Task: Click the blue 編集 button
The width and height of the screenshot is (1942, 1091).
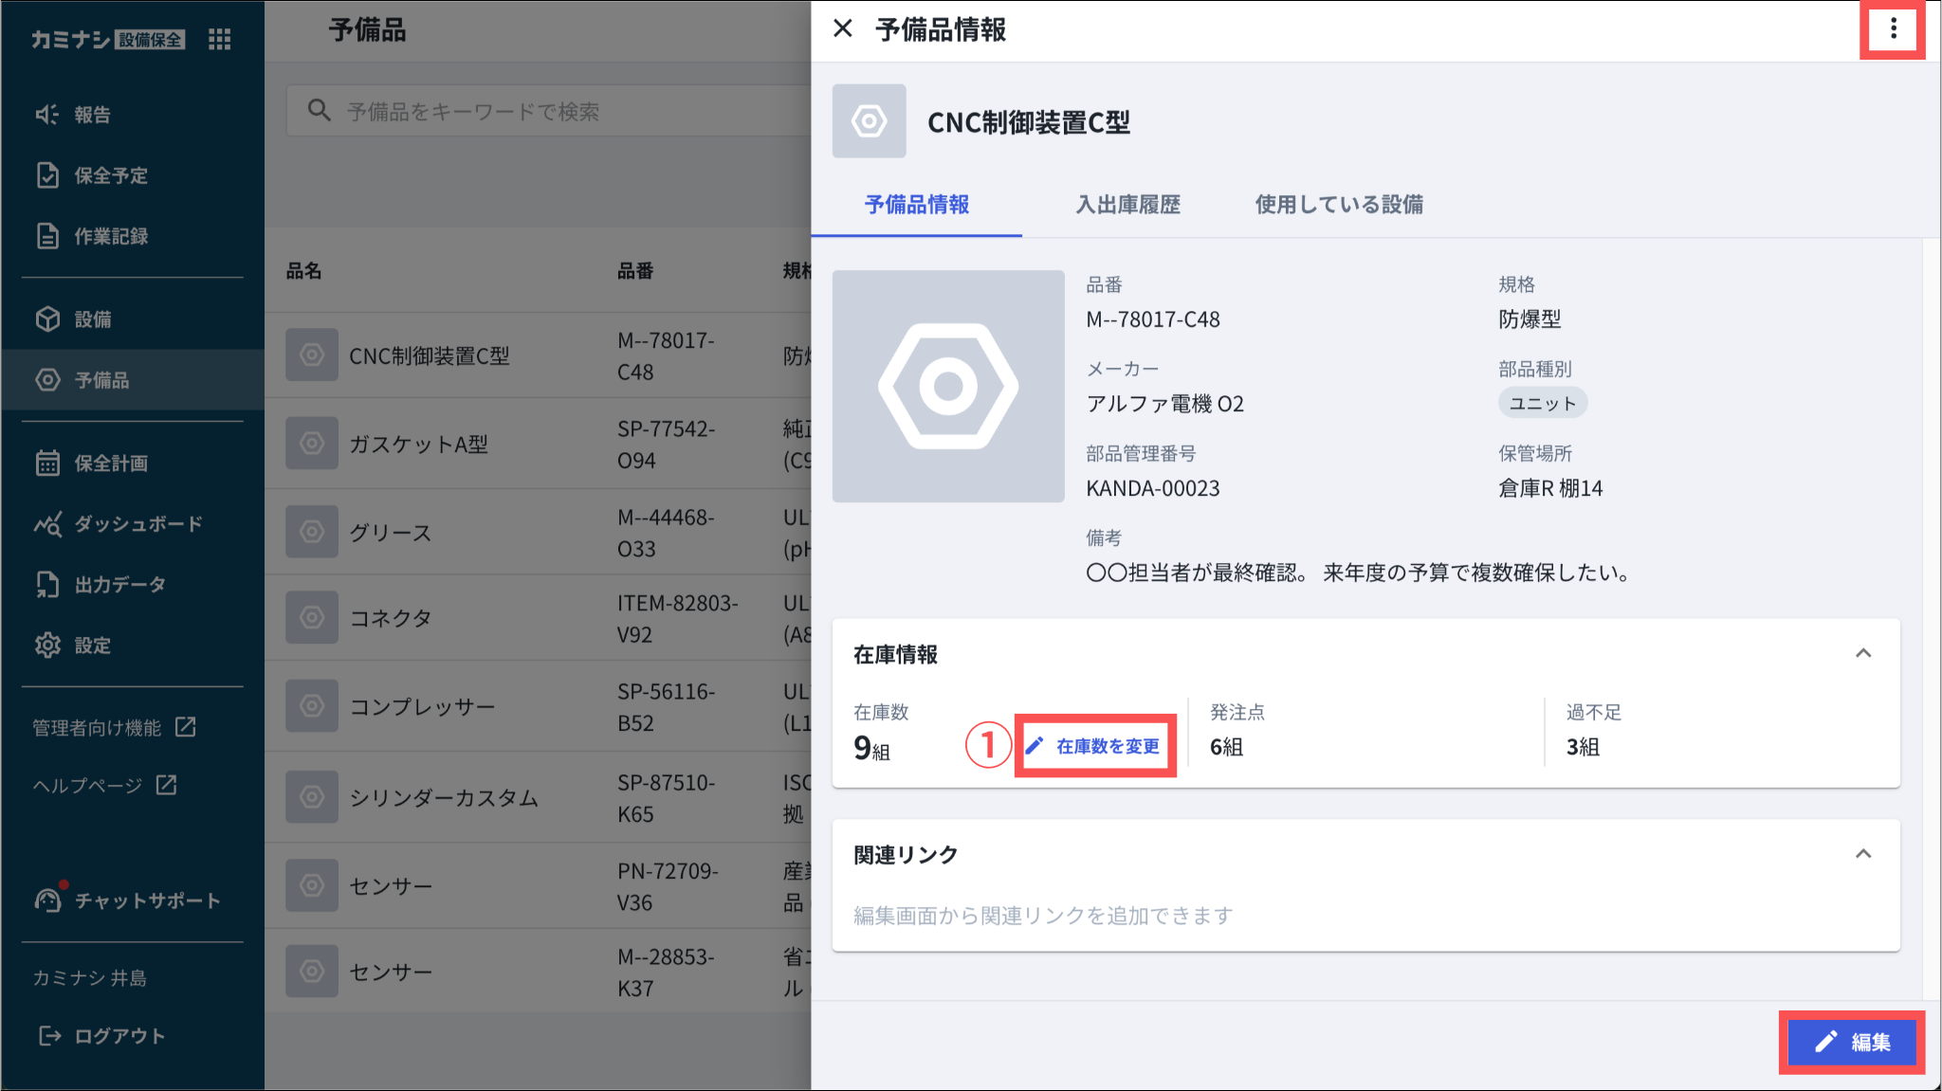Action: (1852, 1042)
